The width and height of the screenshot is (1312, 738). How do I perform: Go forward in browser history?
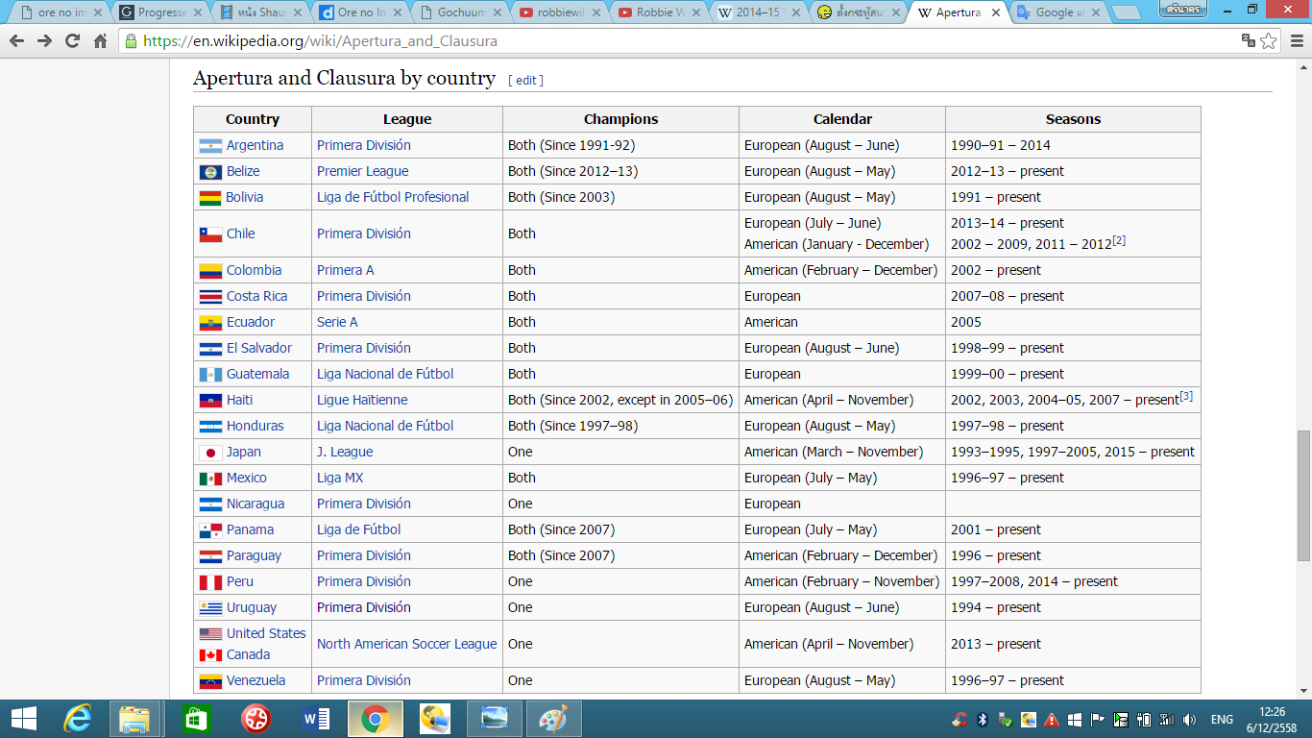(44, 41)
